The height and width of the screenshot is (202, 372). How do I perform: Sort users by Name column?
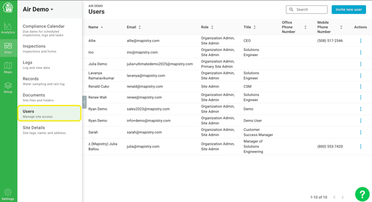click(x=95, y=27)
